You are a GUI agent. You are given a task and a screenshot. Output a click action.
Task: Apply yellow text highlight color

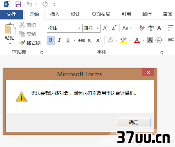[x=124, y=40]
